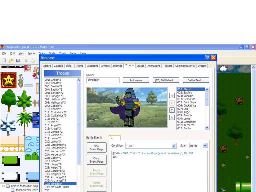256x192 pixels.
Task: Click the enemy list down-scroll arrow
Action: 207,128
